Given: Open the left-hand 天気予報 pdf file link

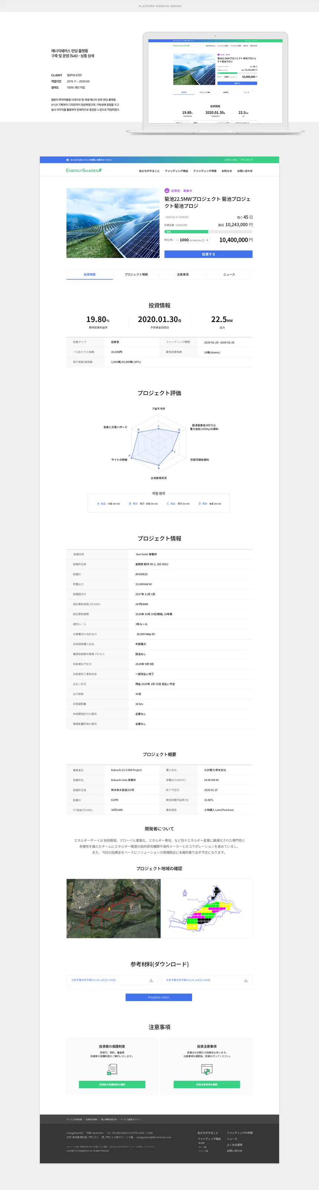Looking at the screenshot, I should [93, 980].
